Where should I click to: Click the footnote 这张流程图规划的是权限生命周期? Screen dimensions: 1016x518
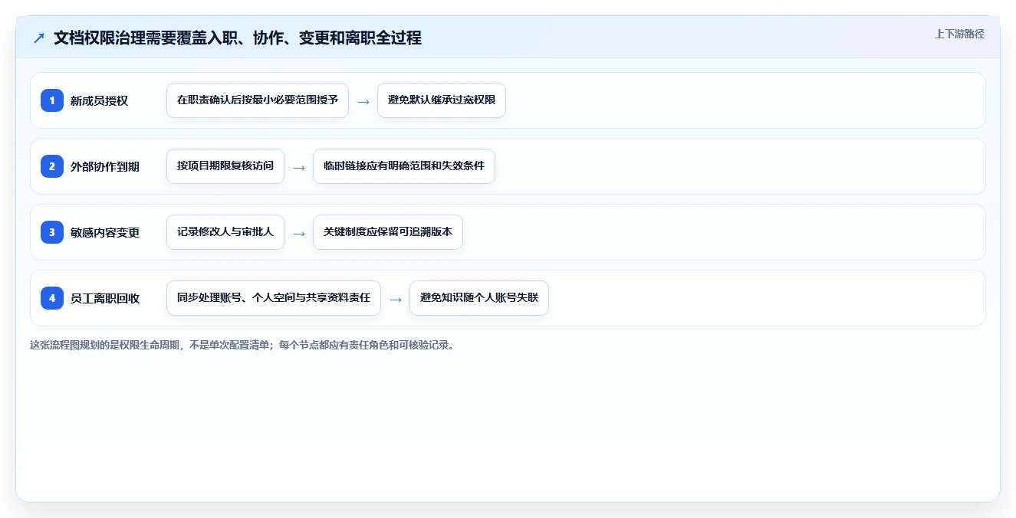pyautogui.click(x=242, y=345)
